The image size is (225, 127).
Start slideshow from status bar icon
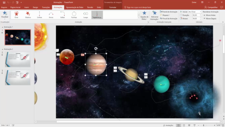(x=194, y=125)
